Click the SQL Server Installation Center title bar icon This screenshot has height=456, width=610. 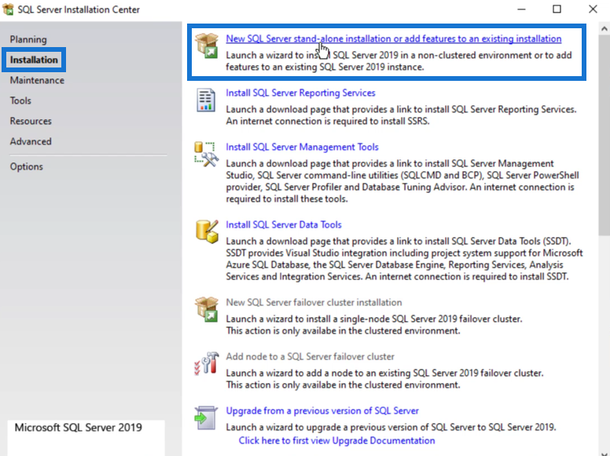point(8,9)
